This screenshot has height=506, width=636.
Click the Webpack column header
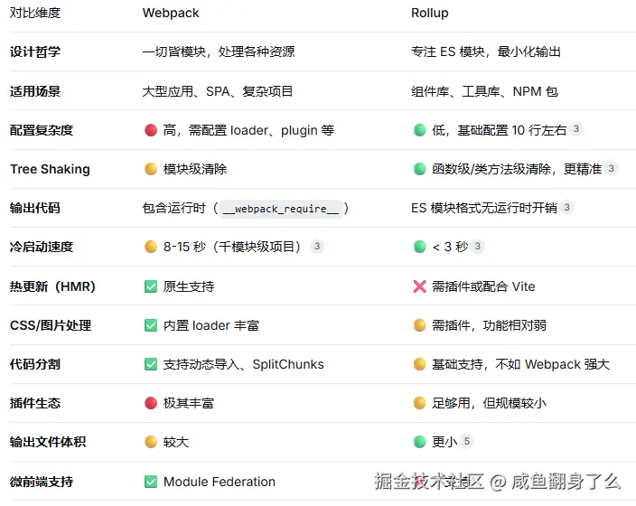point(171,13)
